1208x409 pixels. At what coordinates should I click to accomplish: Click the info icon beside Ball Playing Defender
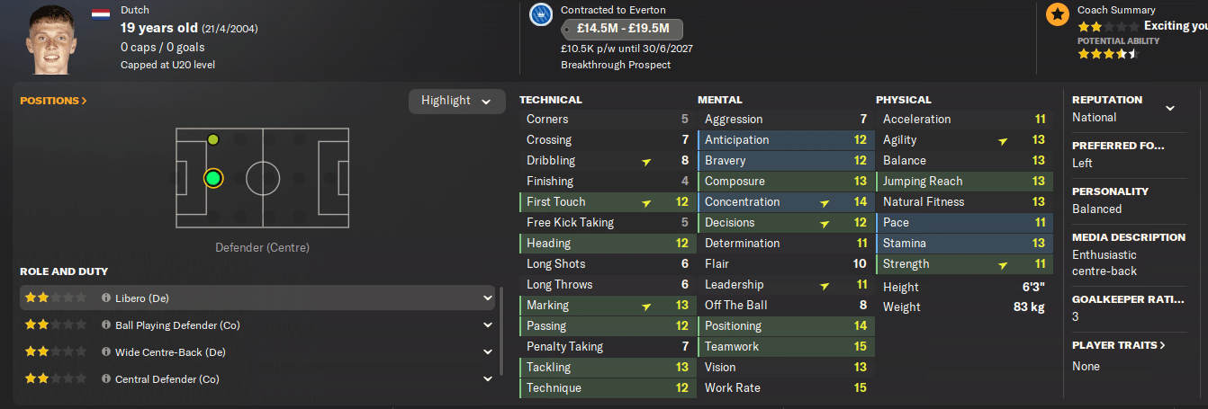106,325
